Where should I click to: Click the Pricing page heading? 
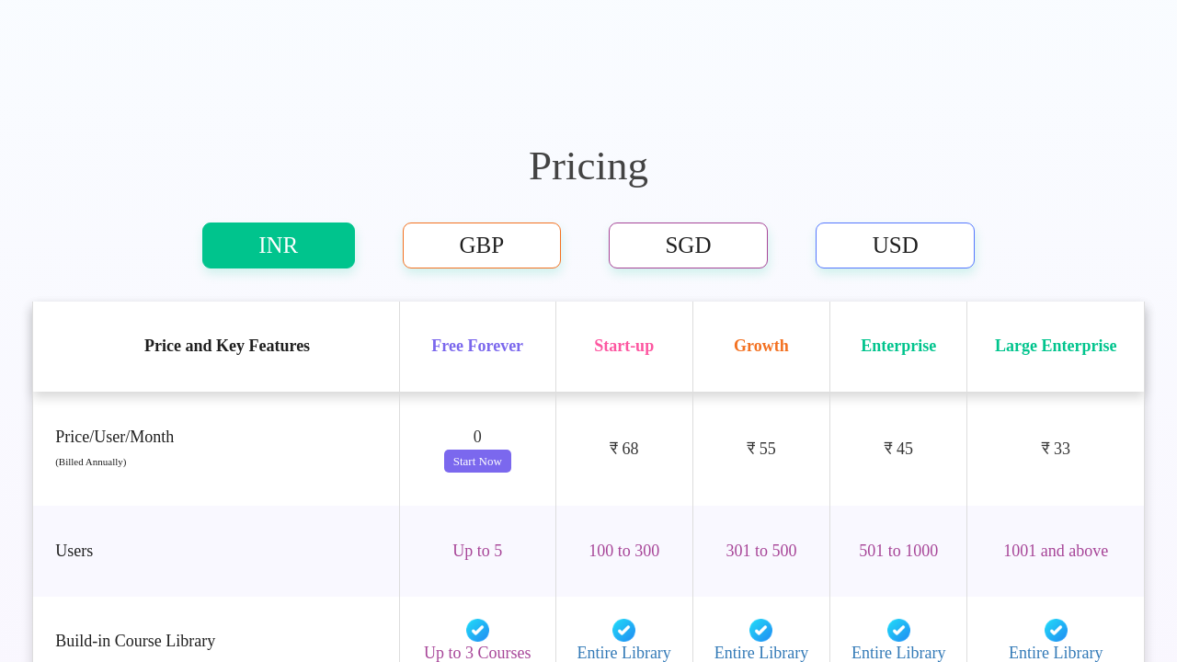coord(588,166)
